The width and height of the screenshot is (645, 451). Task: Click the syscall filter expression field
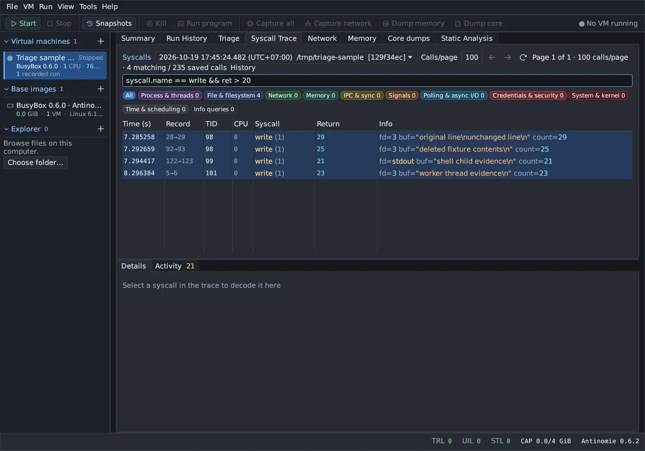click(x=377, y=80)
